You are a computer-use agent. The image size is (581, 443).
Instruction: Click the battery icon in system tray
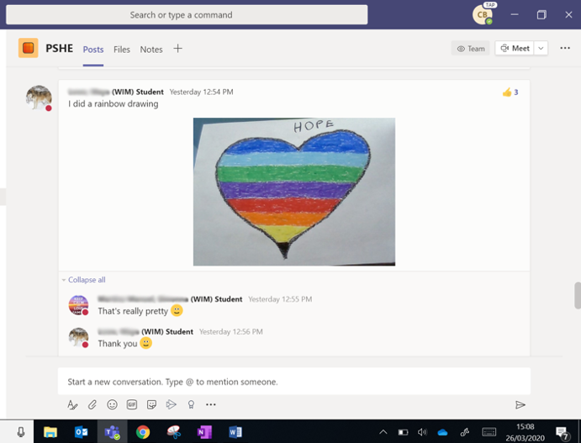tap(403, 432)
